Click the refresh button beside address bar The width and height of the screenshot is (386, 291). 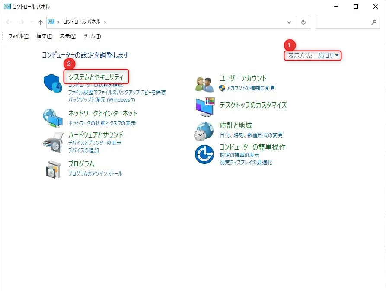pos(303,22)
